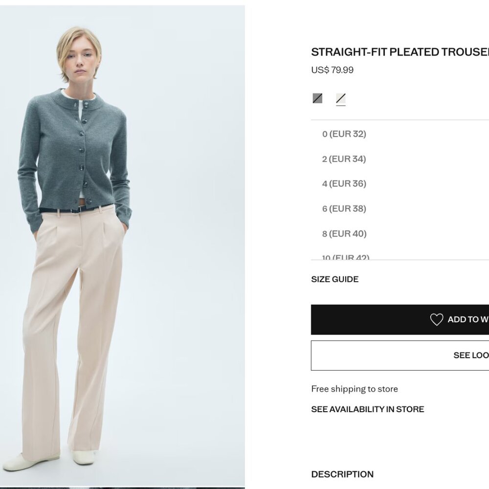The width and height of the screenshot is (489, 489).
Task: Choose size 2 (EUR 34)
Action: [344, 158]
